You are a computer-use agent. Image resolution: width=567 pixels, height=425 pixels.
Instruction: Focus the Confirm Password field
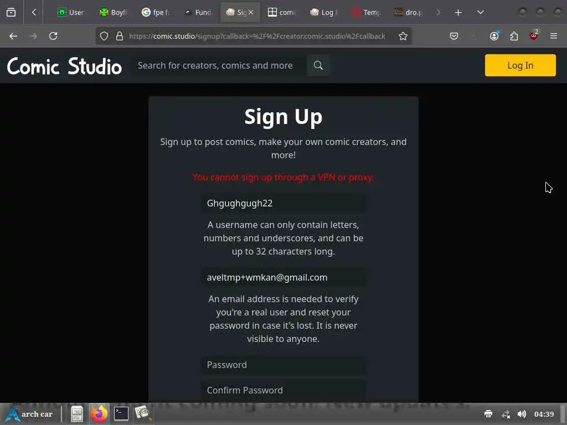pos(283,390)
